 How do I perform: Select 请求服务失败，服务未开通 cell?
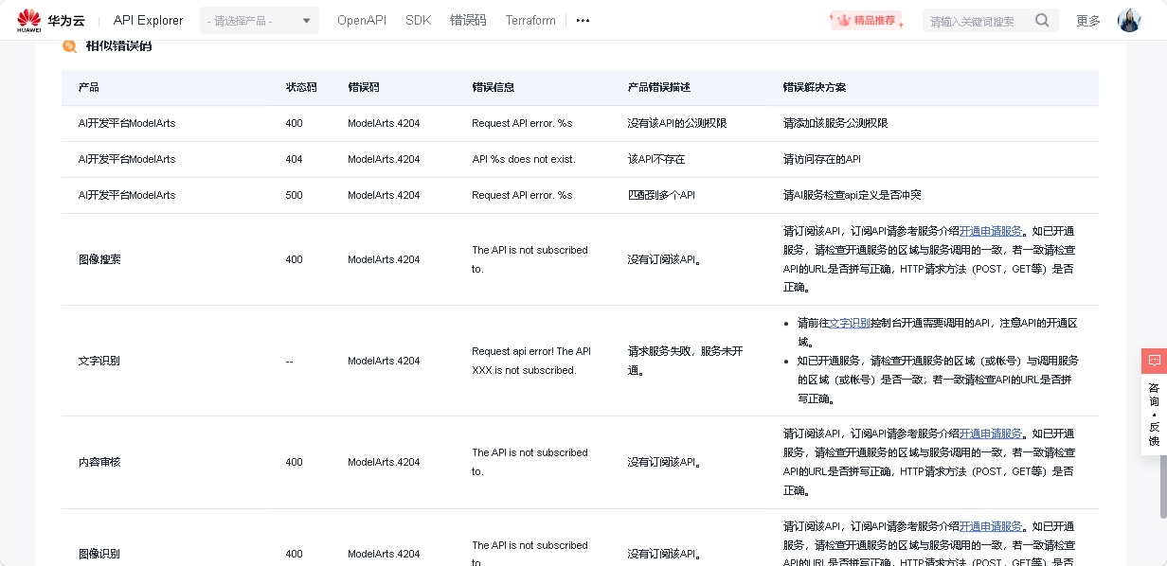(685, 361)
